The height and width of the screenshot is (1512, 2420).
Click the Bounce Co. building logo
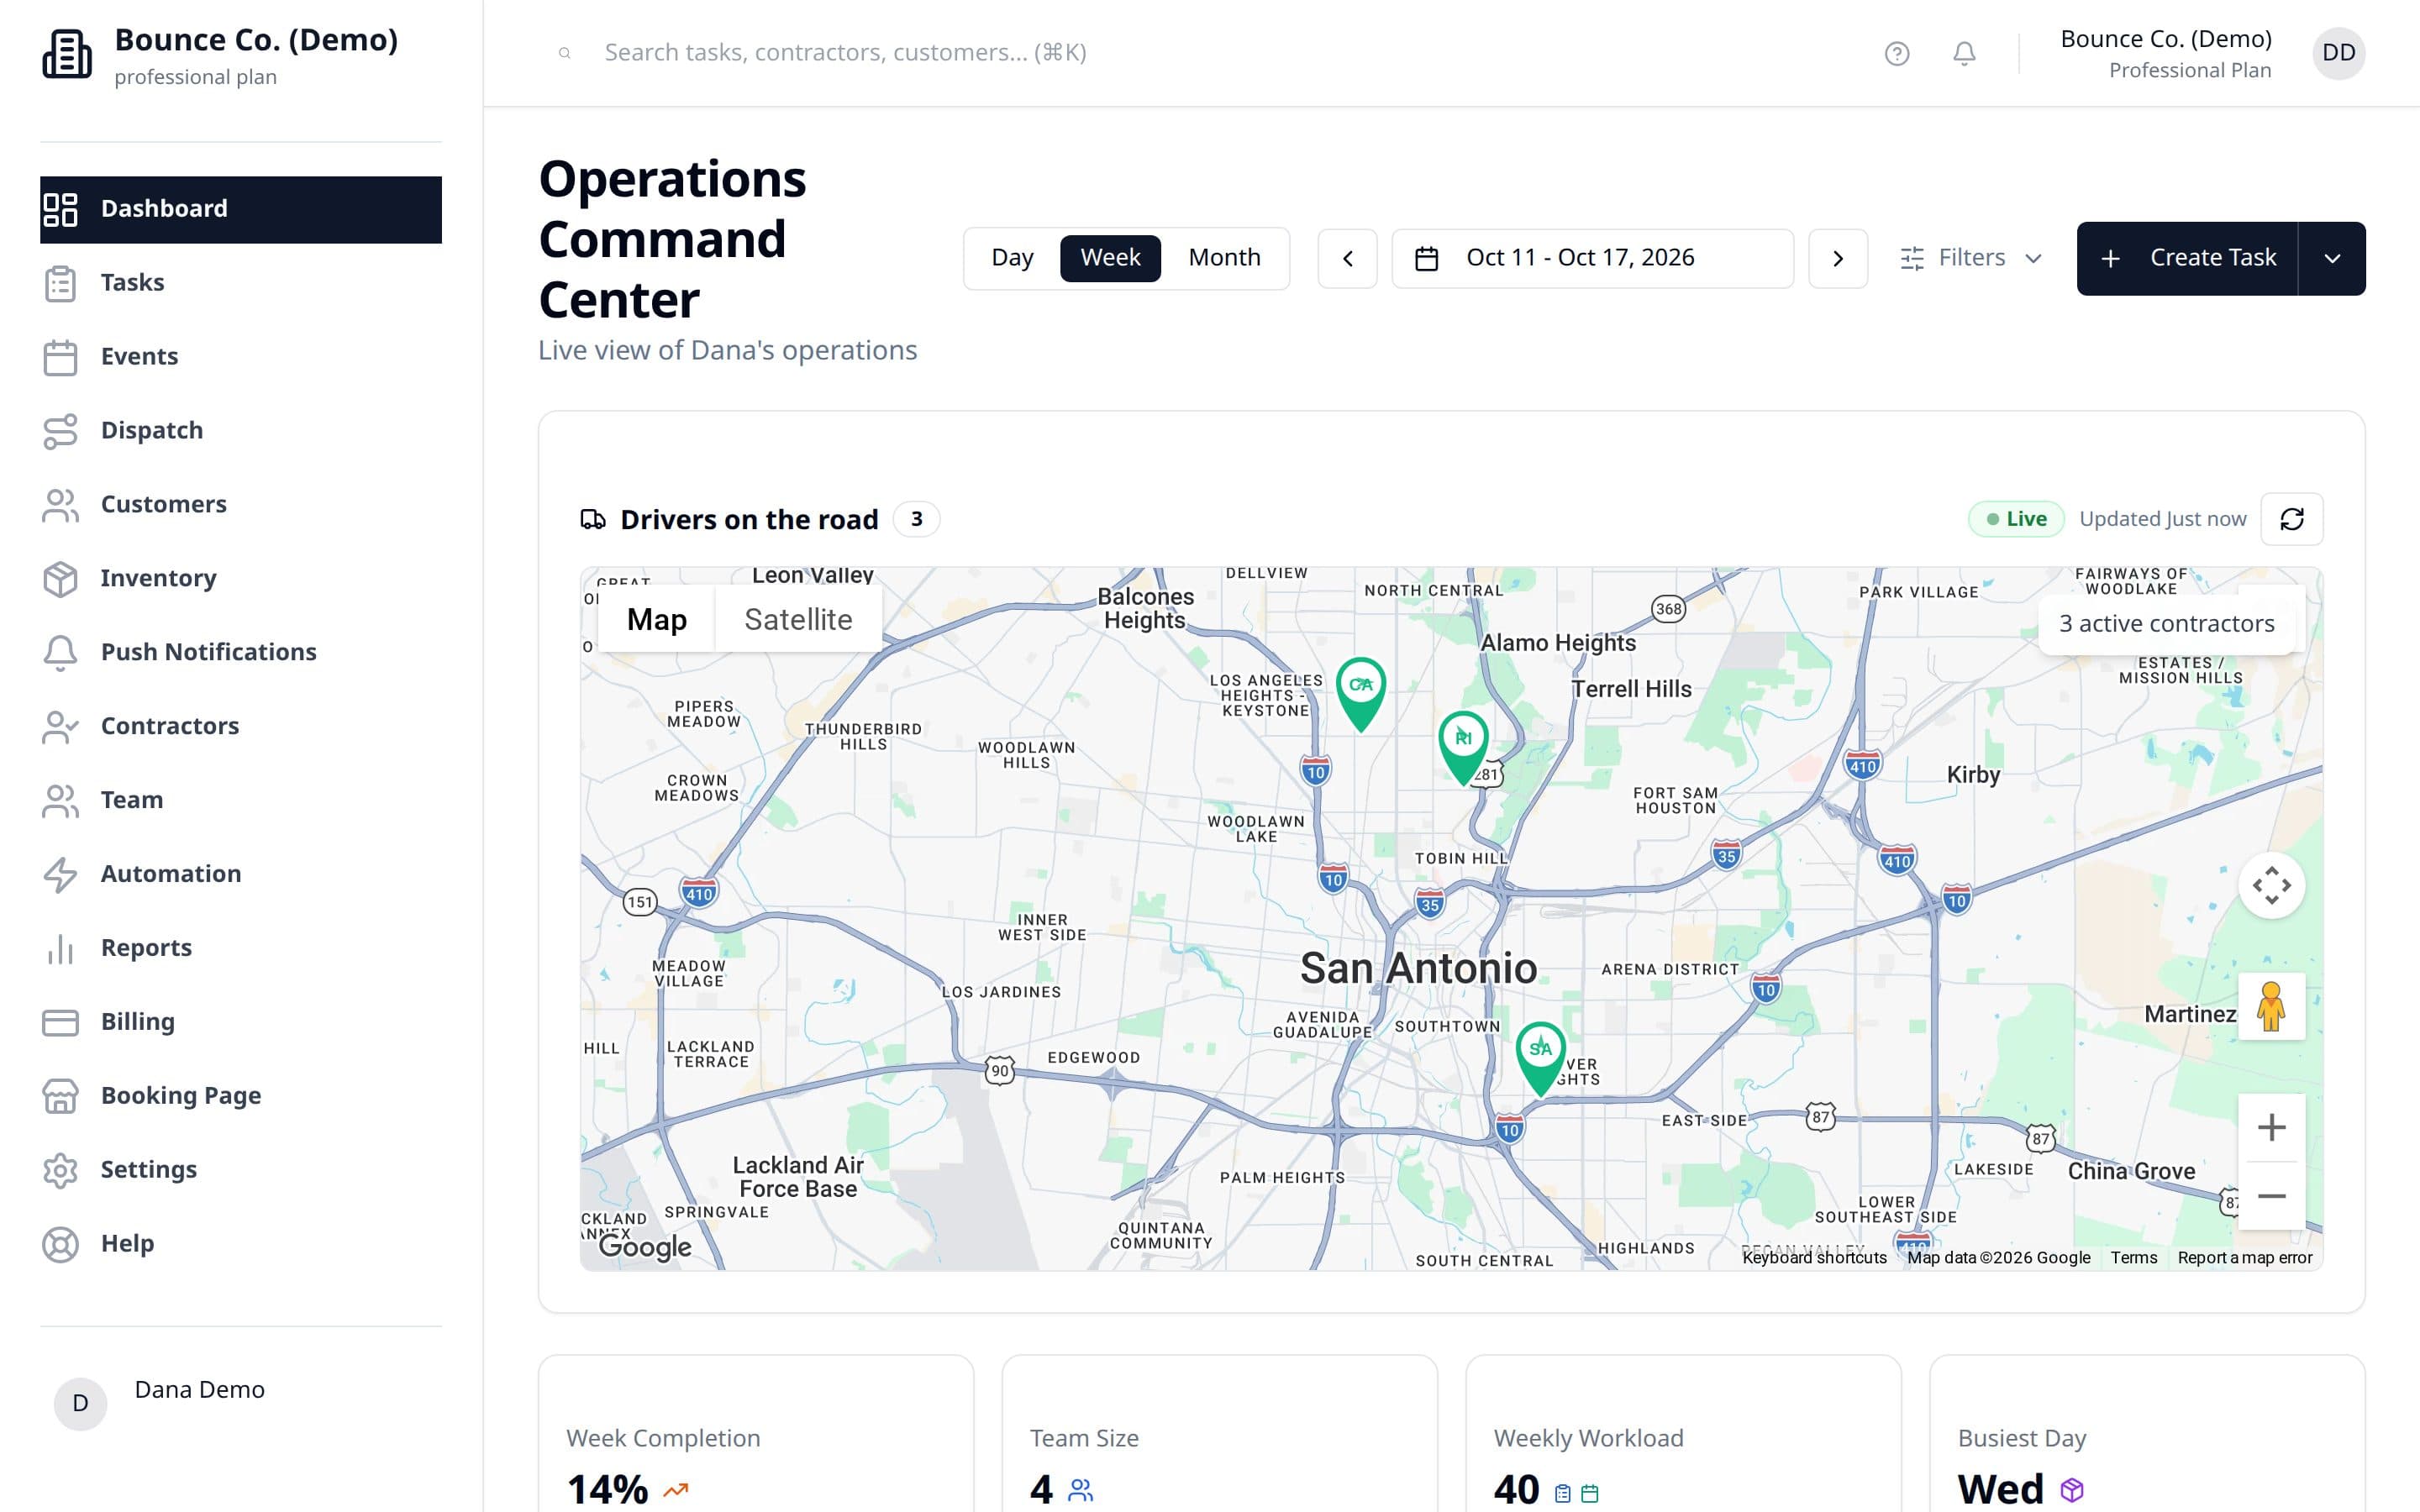pos(67,54)
